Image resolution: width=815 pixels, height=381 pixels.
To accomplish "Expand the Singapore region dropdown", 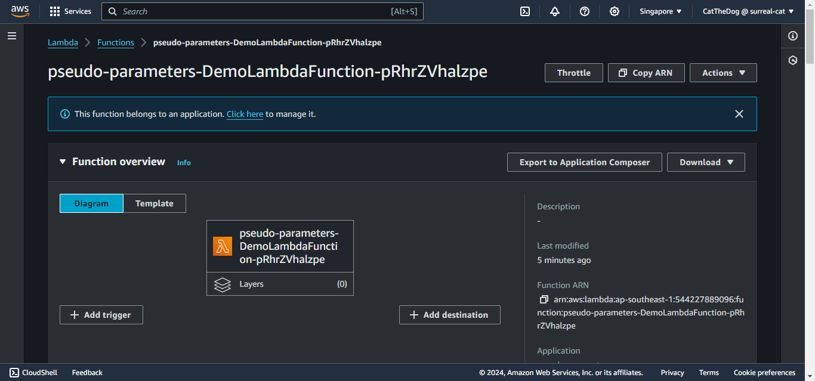I will [x=660, y=11].
